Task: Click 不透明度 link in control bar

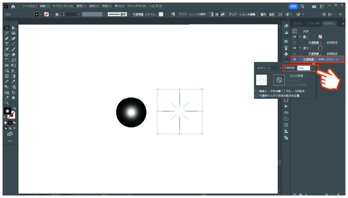Action: tap(138, 14)
